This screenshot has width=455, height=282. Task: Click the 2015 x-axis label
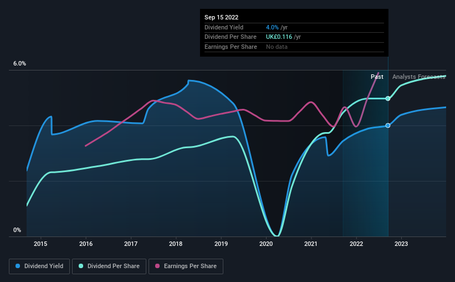pos(40,244)
